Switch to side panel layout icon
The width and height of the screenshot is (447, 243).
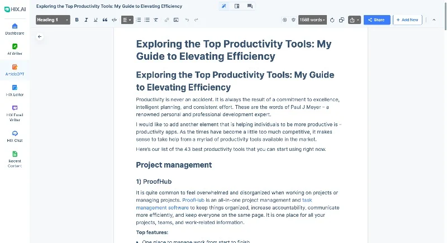pyautogui.click(x=237, y=6)
